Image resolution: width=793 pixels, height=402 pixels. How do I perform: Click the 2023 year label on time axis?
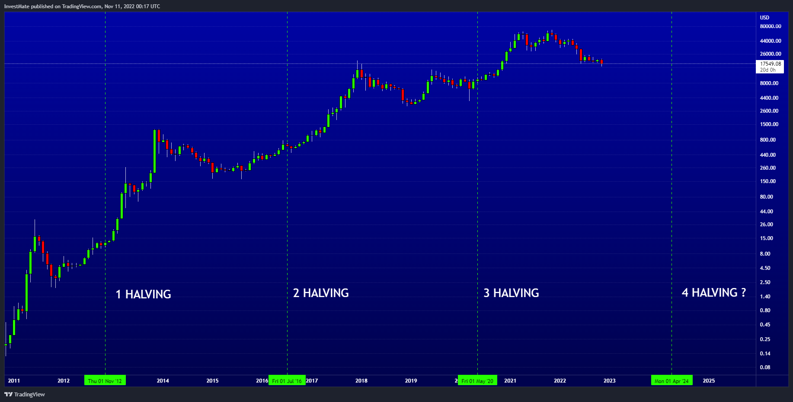pyautogui.click(x=610, y=381)
